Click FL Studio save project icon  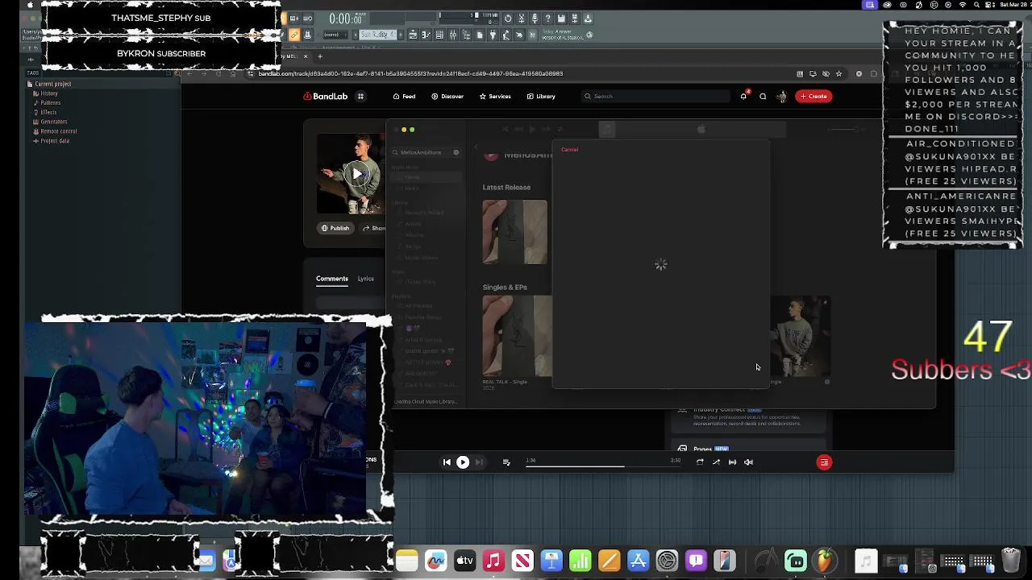coord(561,19)
